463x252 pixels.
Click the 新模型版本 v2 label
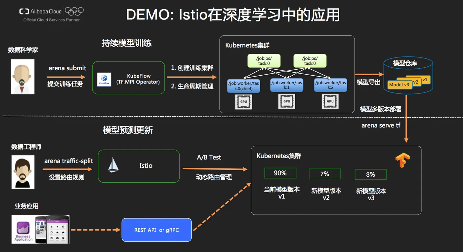click(x=326, y=194)
